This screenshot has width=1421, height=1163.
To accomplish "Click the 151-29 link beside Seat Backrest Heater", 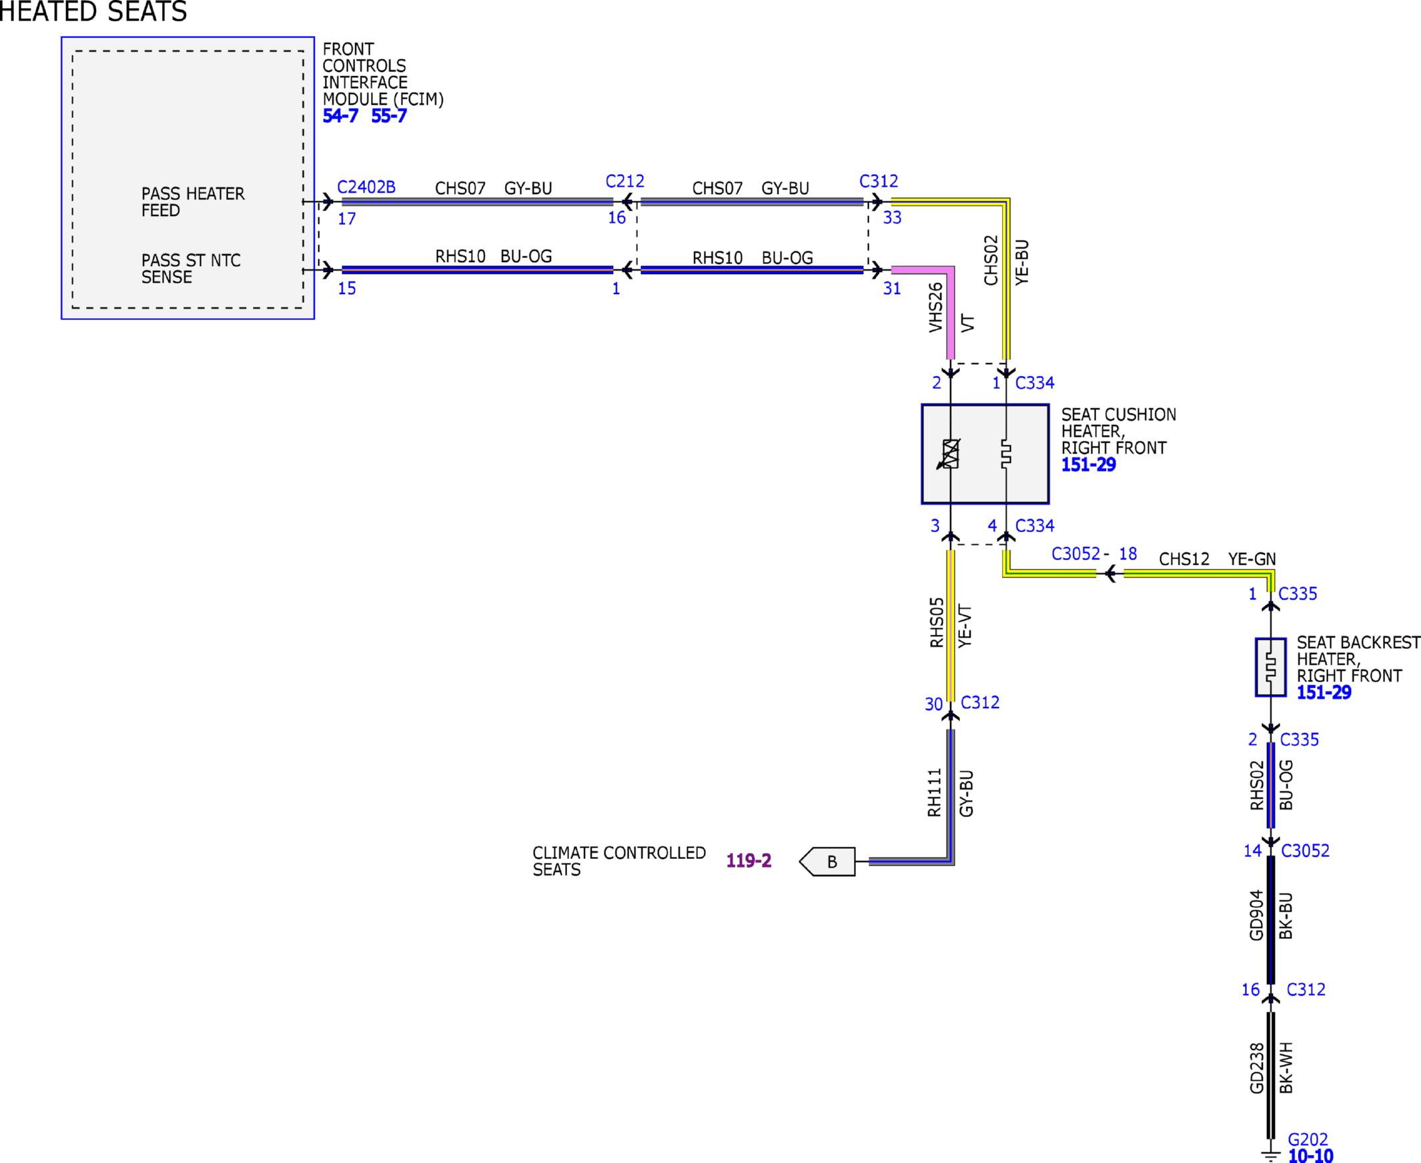I will [1324, 693].
